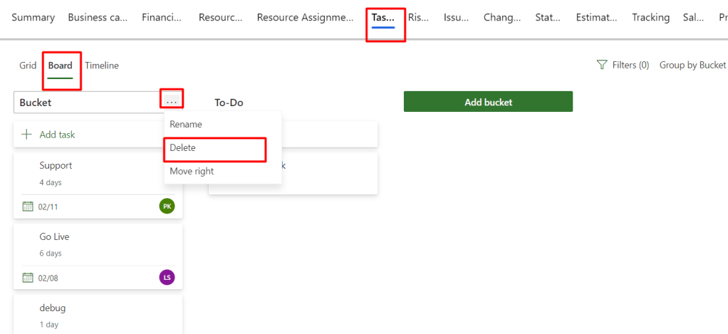This screenshot has height=334, width=728.
Task: Switch to the Timeline view
Action: pos(102,66)
